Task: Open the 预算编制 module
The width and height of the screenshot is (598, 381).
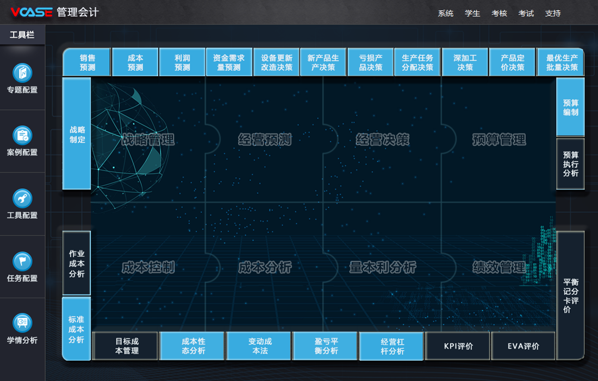Action: point(570,107)
